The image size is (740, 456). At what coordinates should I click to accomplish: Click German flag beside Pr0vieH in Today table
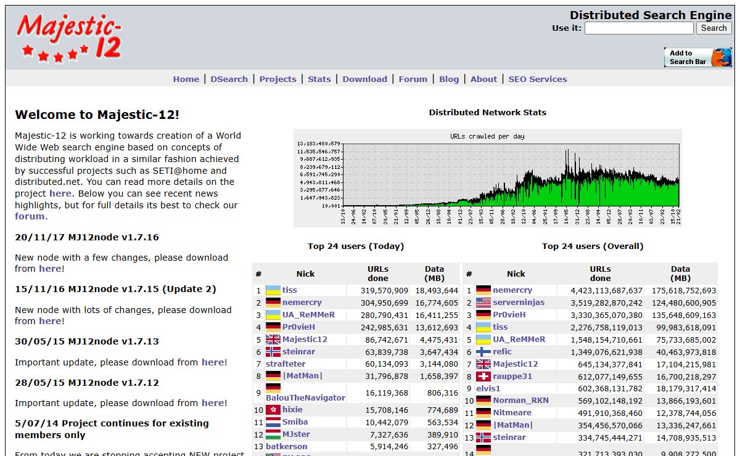(273, 327)
